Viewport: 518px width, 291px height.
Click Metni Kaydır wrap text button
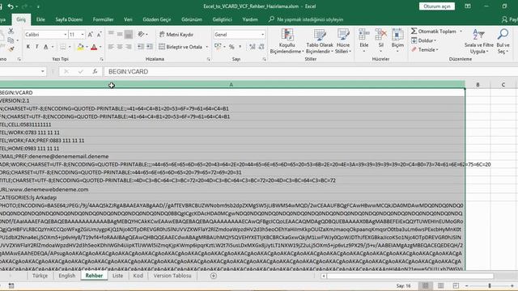[176, 34]
